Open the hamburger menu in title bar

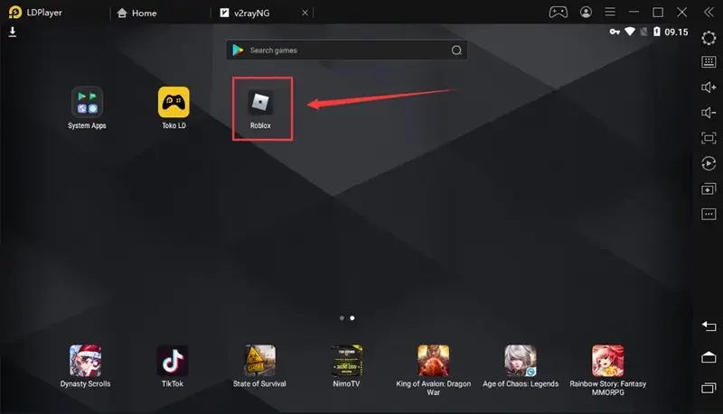click(610, 12)
